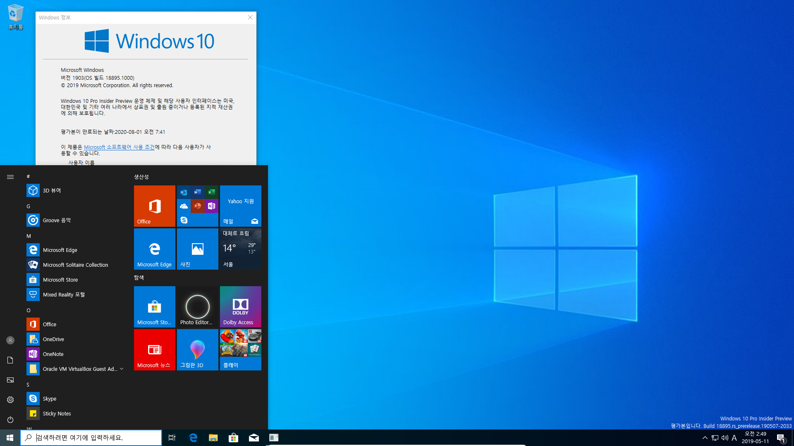794x446 pixels.
Task: Toggle the Start menu hamburger icon
Action: [x=10, y=176]
